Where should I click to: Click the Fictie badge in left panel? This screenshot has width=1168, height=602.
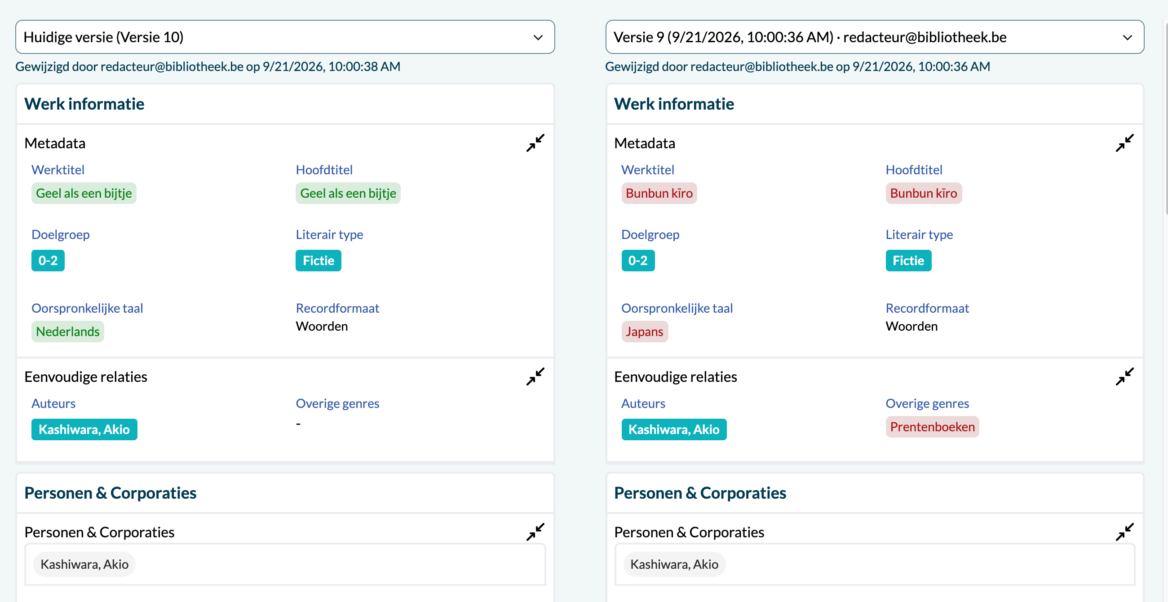[319, 261]
